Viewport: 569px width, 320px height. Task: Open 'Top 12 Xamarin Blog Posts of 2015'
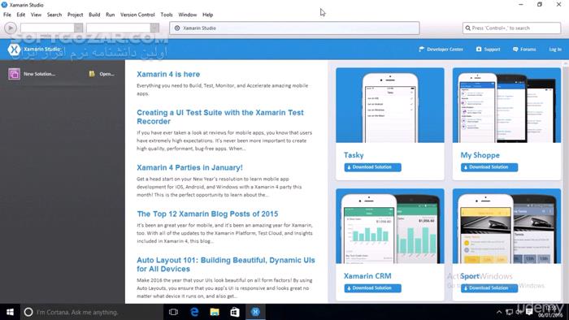tap(207, 214)
